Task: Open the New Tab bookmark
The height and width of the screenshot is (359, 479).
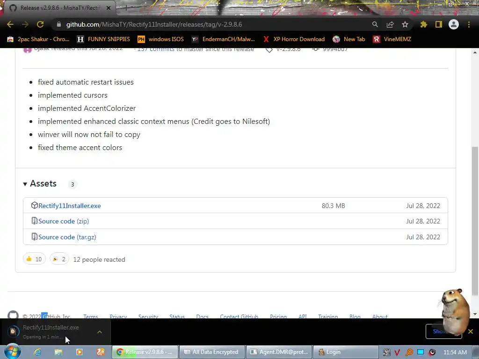Action: [349, 39]
